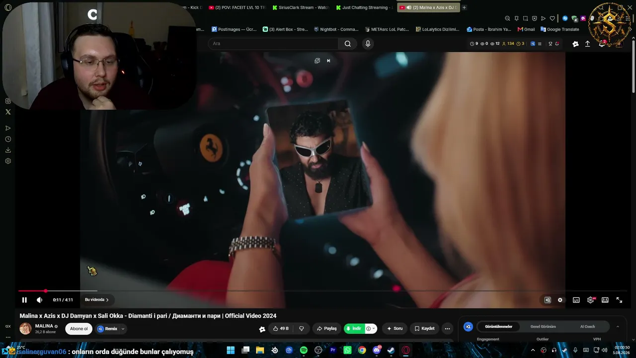Click the puzzle-piece icon beside the like button
This screenshot has width=636, height=358.
pyautogui.click(x=262, y=329)
